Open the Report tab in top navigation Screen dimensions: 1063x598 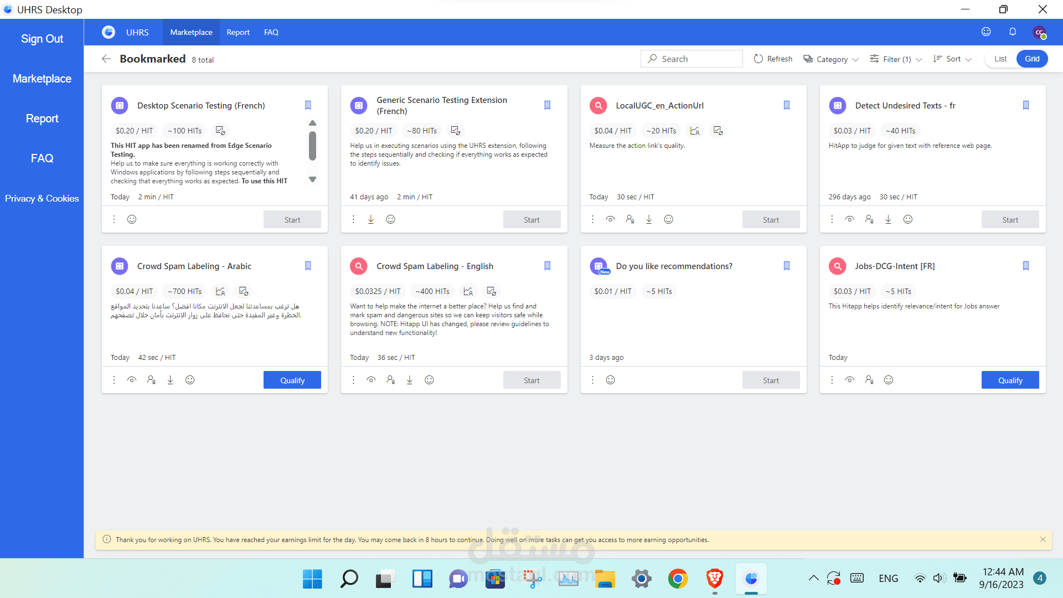click(238, 32)
